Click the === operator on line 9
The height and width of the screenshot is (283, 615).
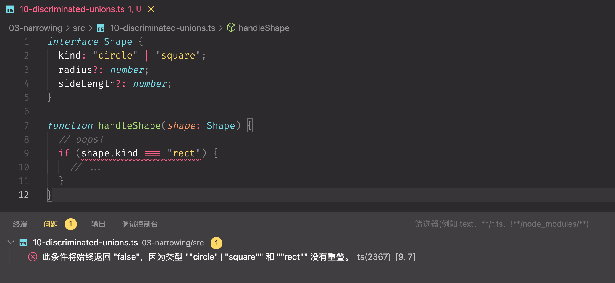(x=153, y=153)
